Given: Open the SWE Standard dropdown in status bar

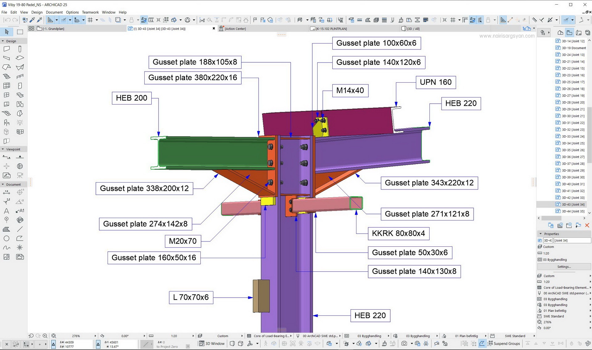Looking at the screenshot, I should point(515,336).
